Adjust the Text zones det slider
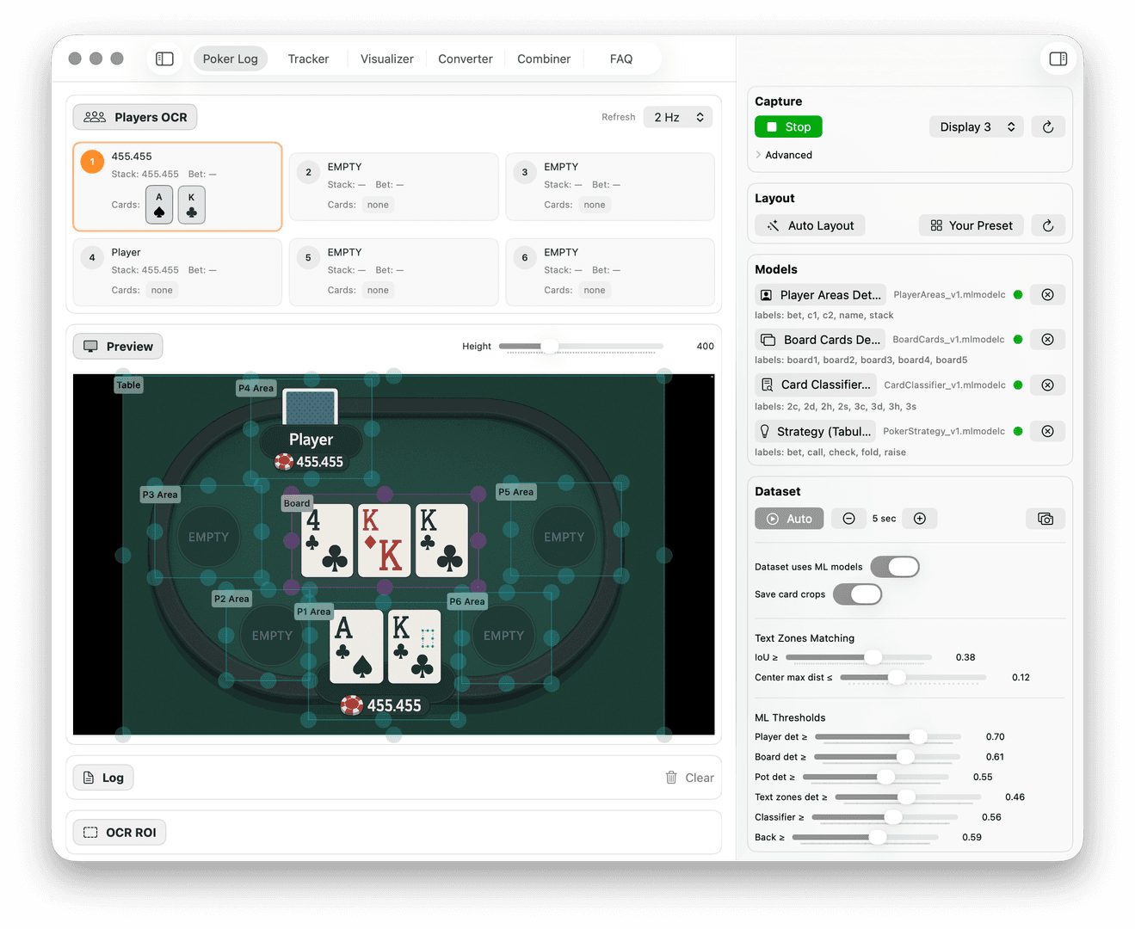This screenshot has height=929, width=1135. [x=908, y=797]
